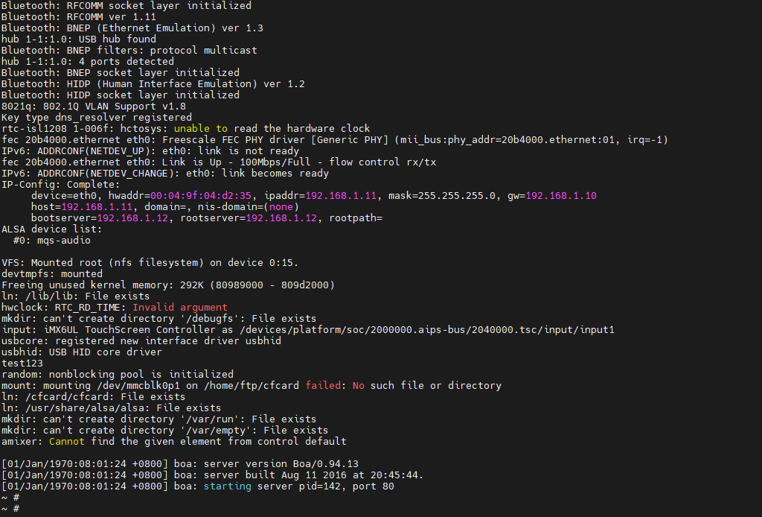Click the 'usbhid: USB HID core driver' line
This screenshot has height=517, width=762.
pyautogui.click(x=82, y=352)
